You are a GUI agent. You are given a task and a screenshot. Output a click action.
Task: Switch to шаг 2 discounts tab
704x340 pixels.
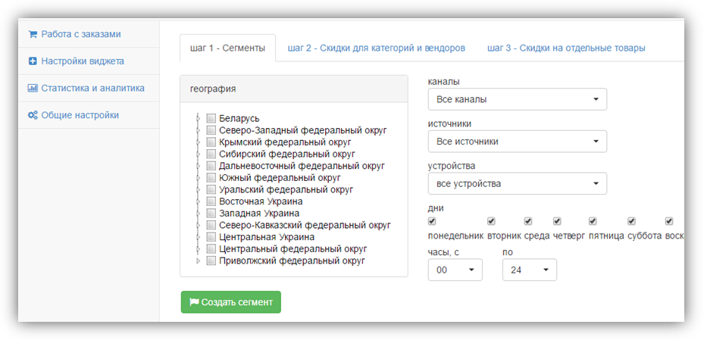coord(376,48)
